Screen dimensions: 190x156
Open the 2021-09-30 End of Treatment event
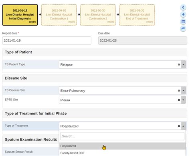[x=137, y=15]
